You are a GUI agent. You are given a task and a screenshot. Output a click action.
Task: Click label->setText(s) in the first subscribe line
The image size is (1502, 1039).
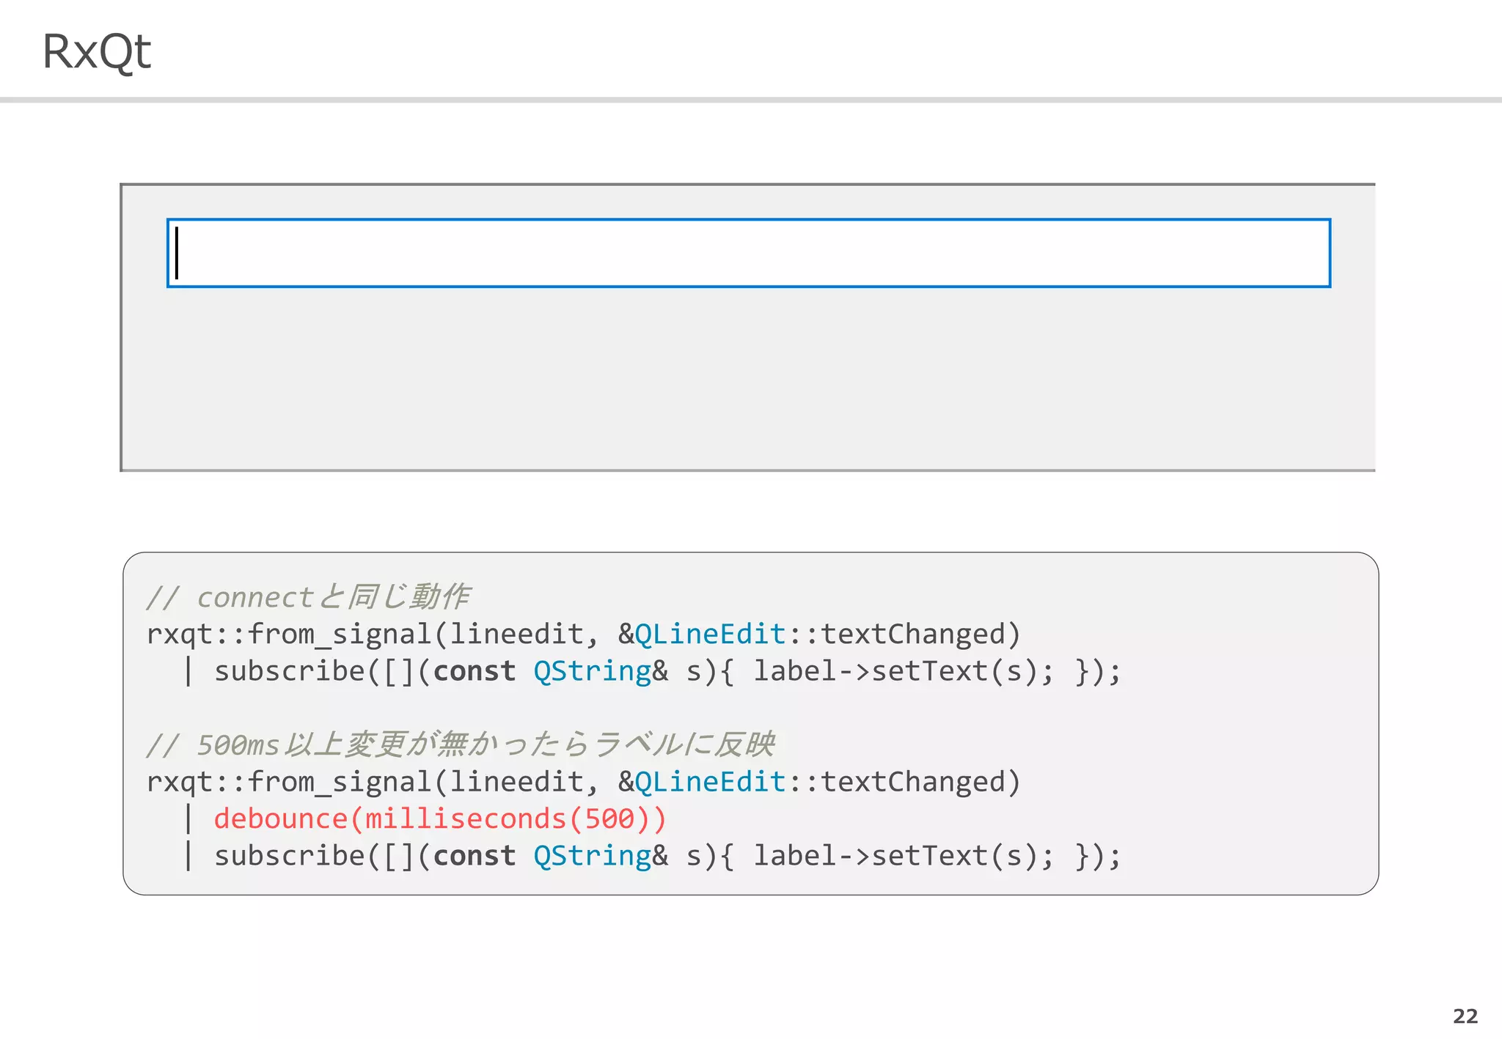[x=896, y=672]
